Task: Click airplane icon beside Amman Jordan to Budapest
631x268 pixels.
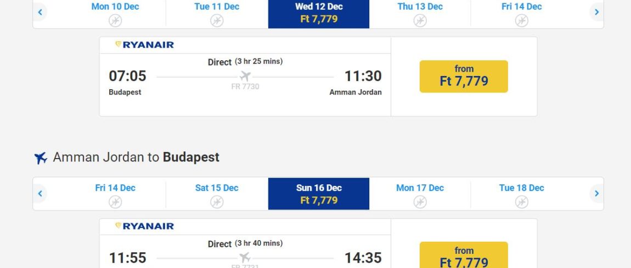Action: point(41,158)
